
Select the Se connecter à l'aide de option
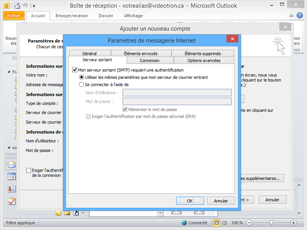coord(81,85)
